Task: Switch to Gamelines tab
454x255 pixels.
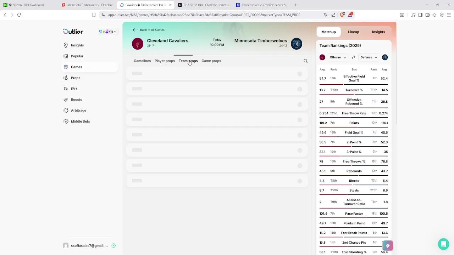Action: pos(142,61)
